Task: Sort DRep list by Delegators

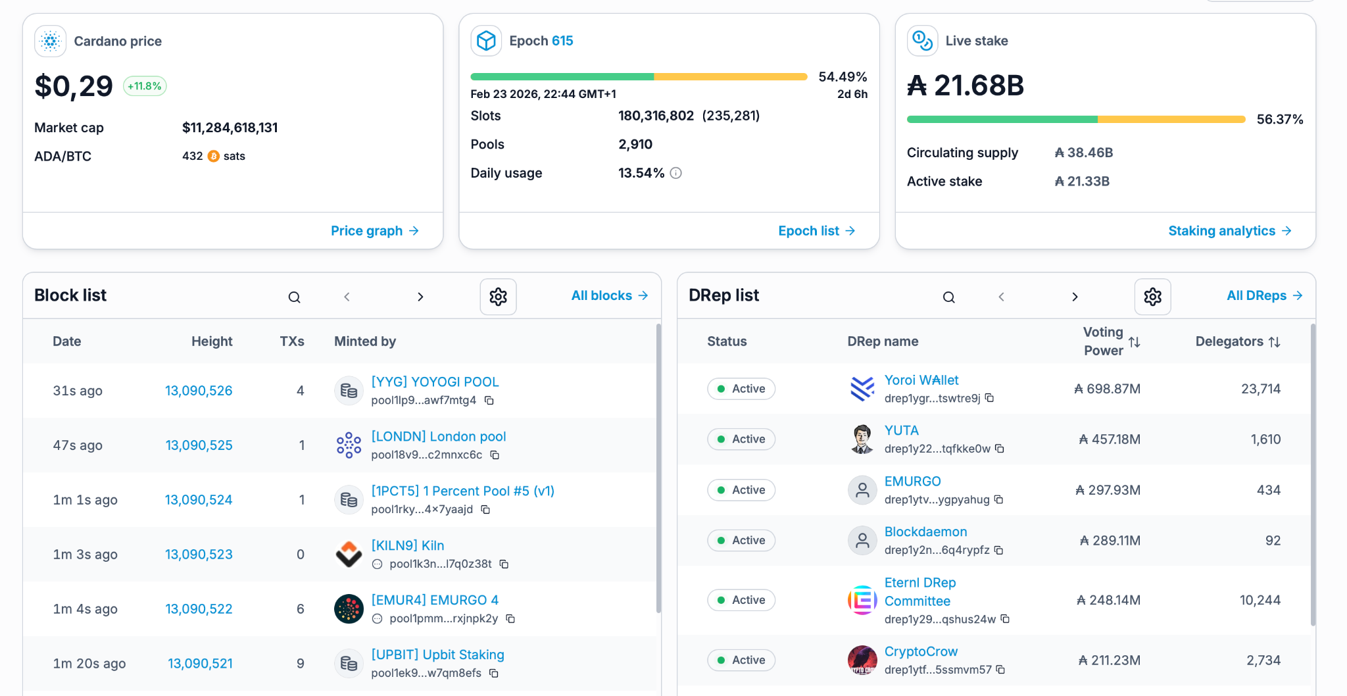Action: (1275, 342)
